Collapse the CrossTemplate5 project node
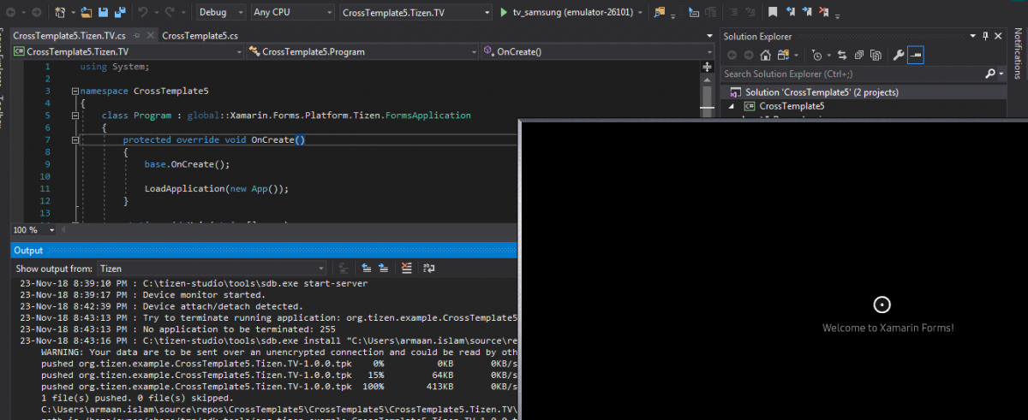The height and width of the screenshot is (420, 1028). pos(732,106)
